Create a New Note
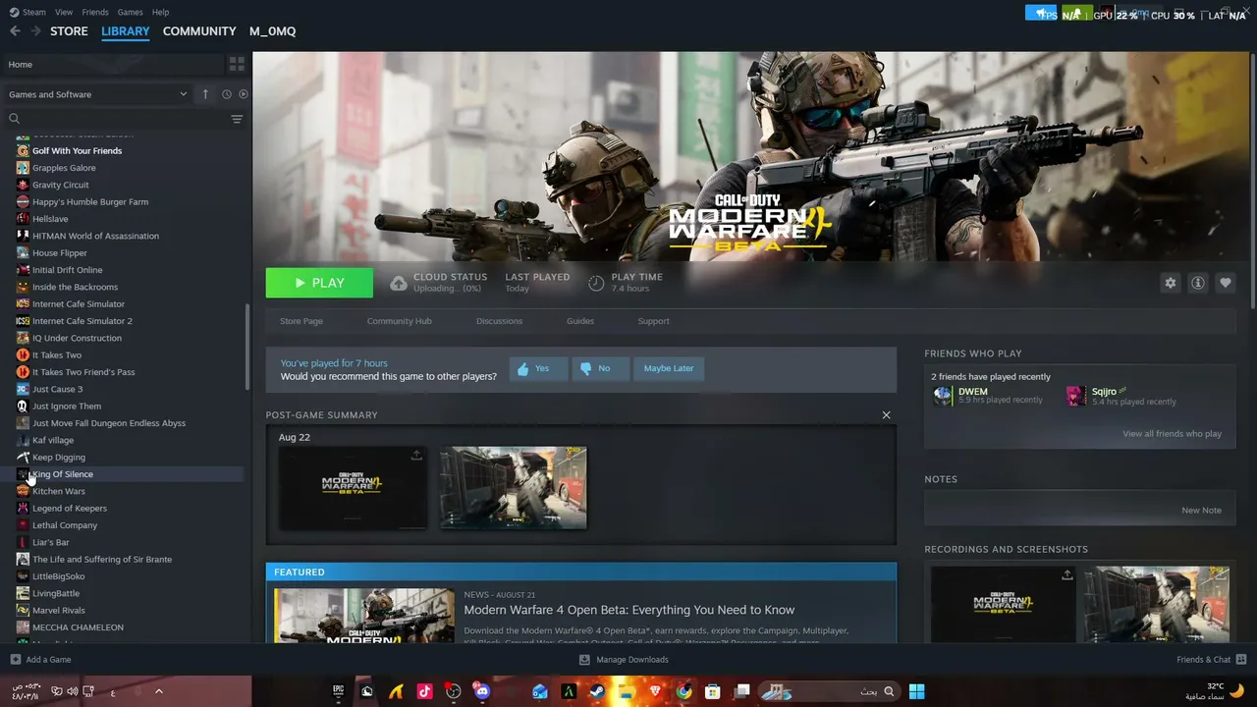The image size is (1257, 707). (1201, 511)
